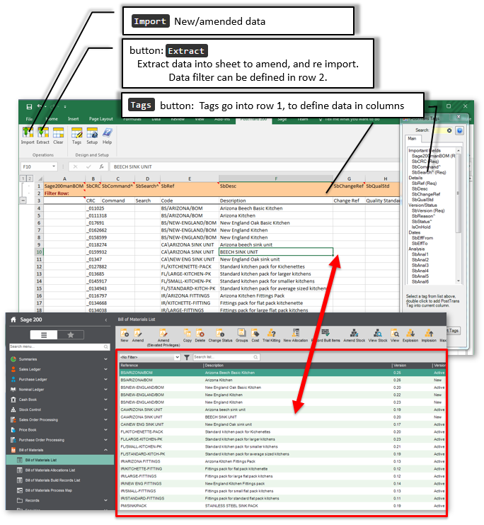Click the View icon in Sage toolbar
This screenshot has height=525, width=484.
click(x=395, y=333)
